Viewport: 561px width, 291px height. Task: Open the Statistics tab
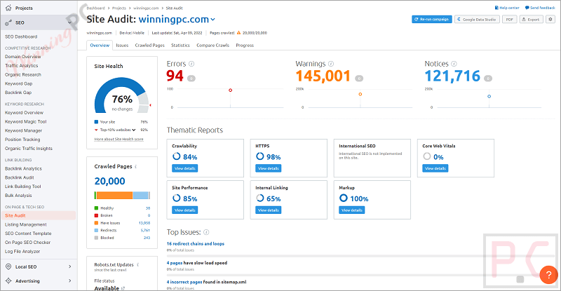180,46
